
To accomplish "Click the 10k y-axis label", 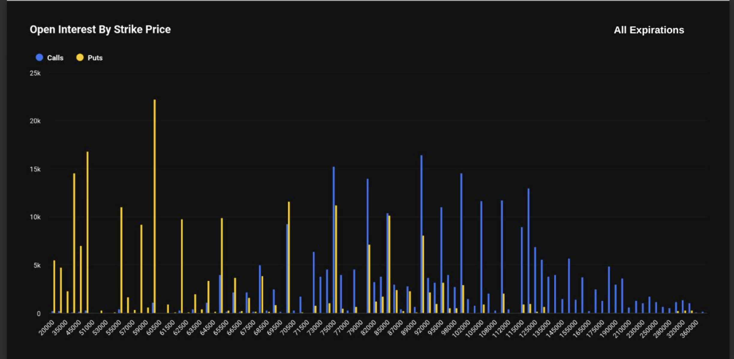I will coord(35,217).
